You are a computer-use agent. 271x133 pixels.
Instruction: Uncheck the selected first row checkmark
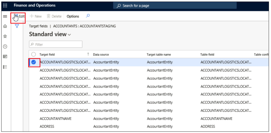click(34, 62)
